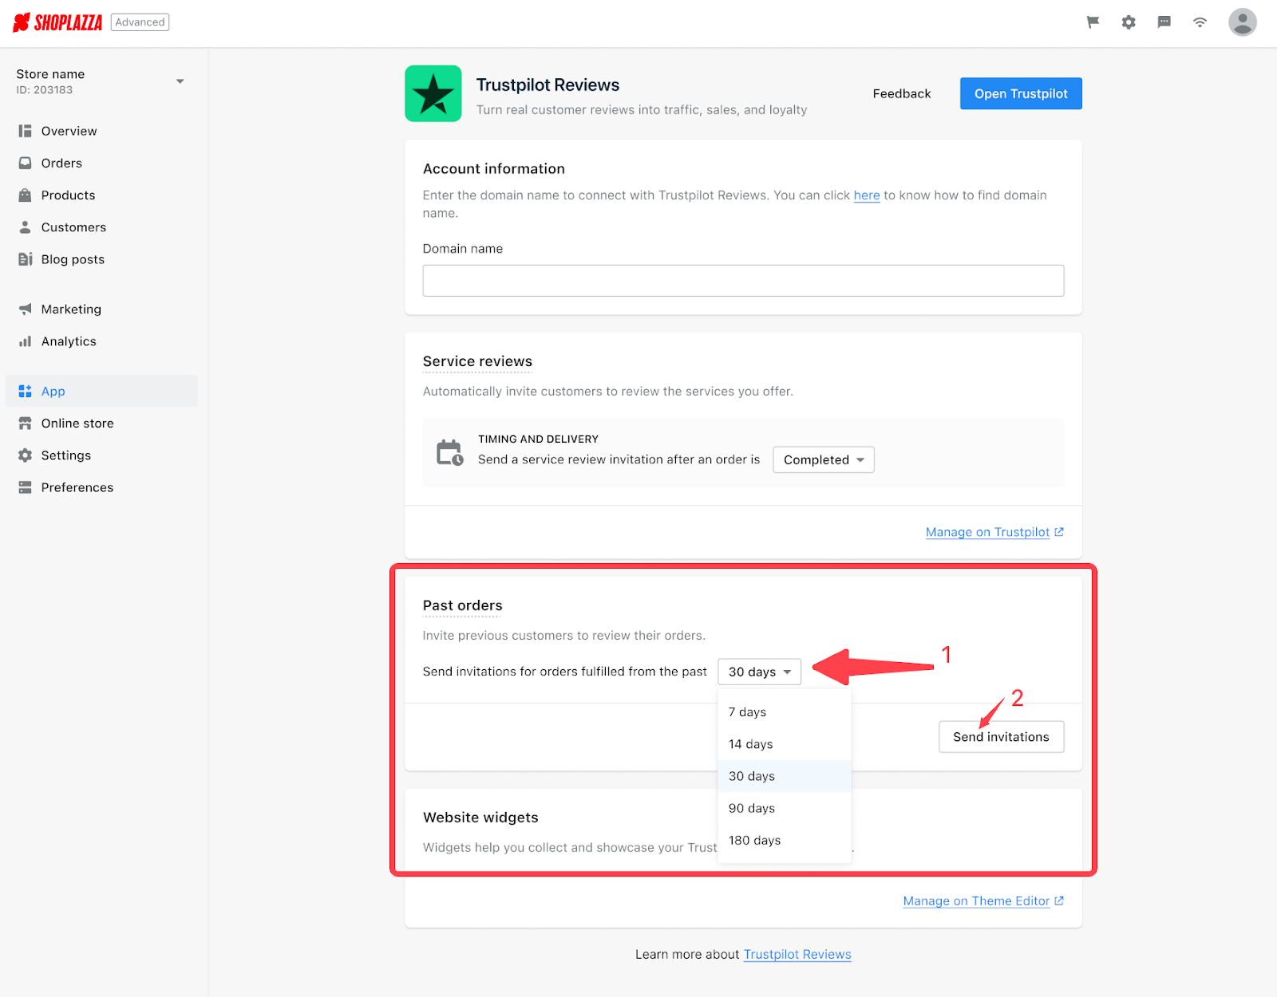Screen dimensions: 1277x997
Task: Expand the Store name switcher arrow
Action: coord(180,81)
